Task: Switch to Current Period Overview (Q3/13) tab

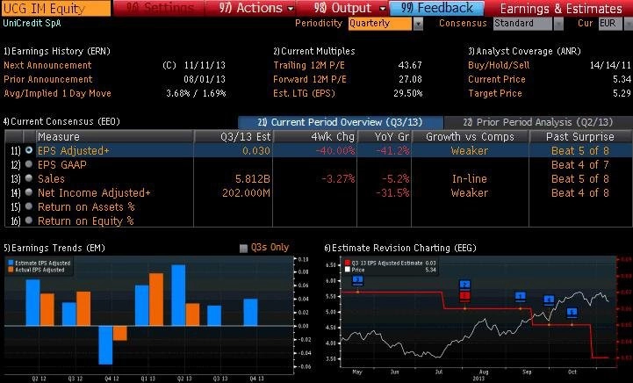Action: [341, 122]
